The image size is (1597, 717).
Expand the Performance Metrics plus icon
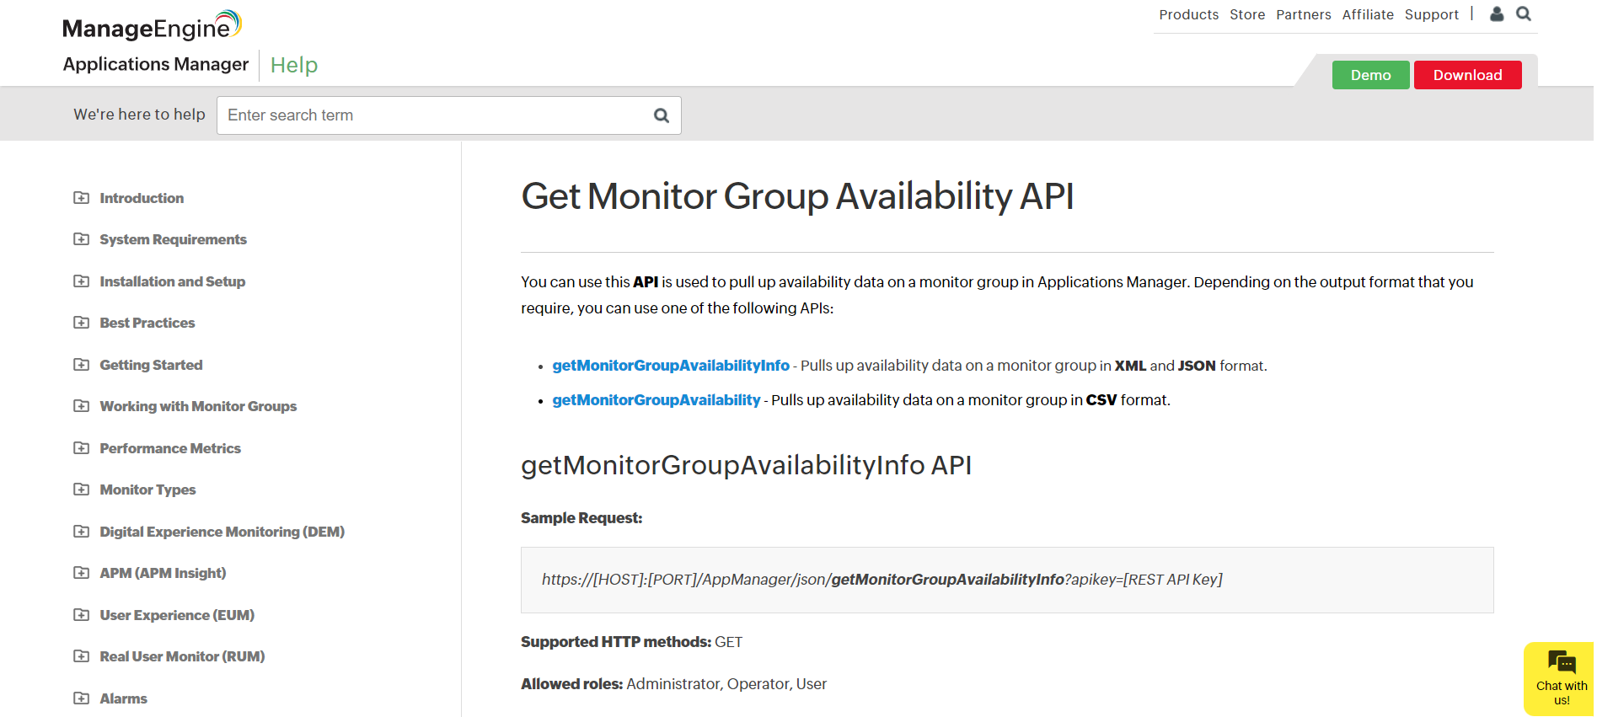click(81, 448)
